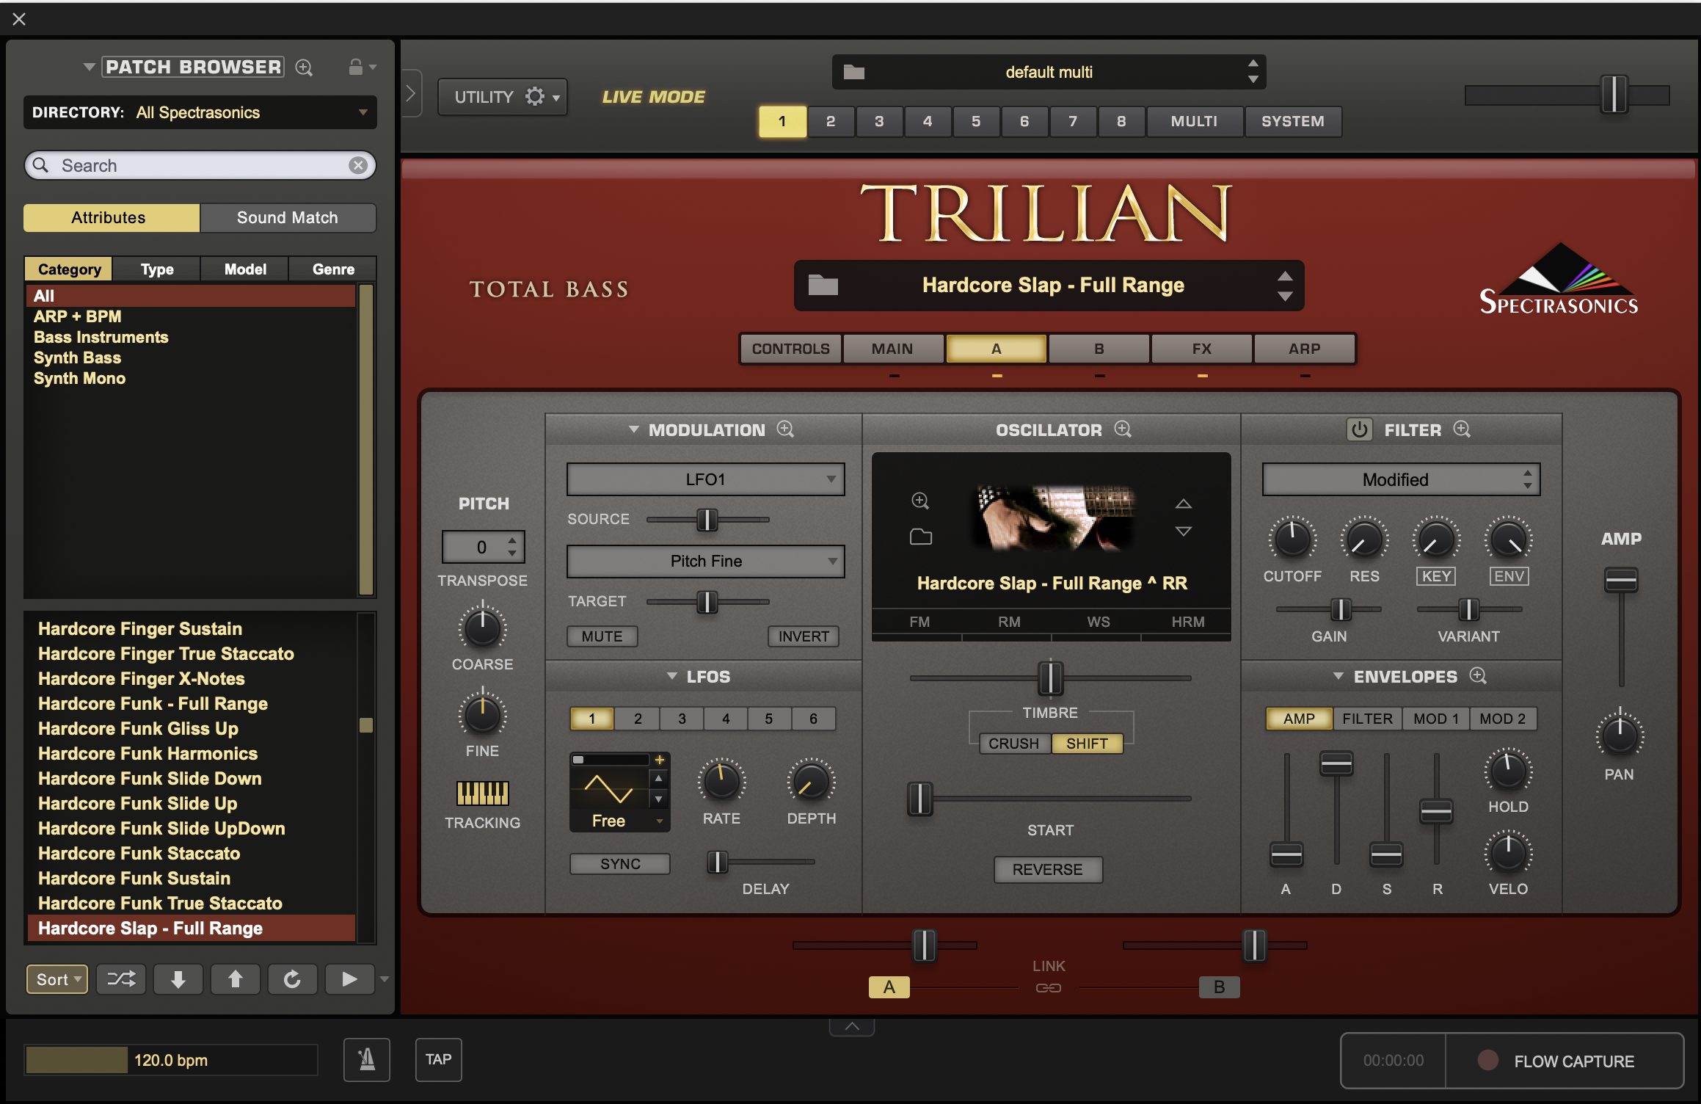Open the FX tab
The width and height of the screenshot is (1701, 1104).
click(x=1201, y=349)
